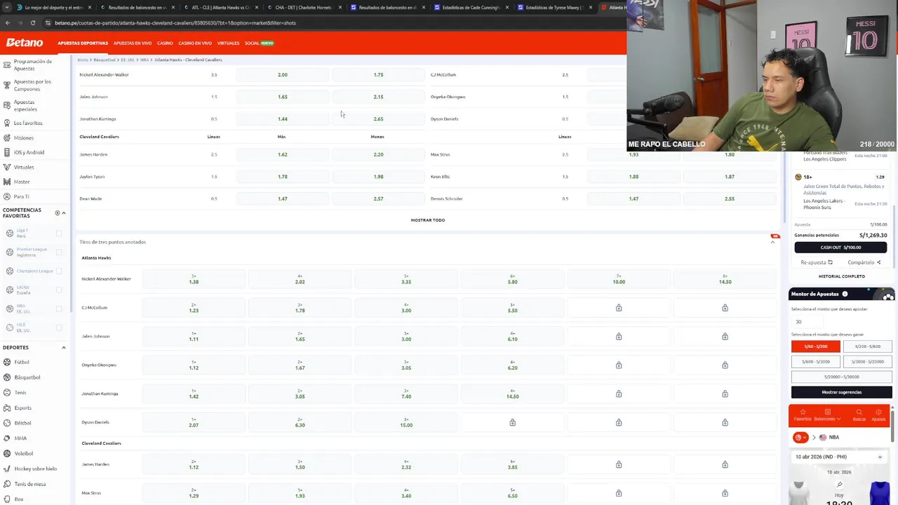
Task: Open Apuestas Deportivas nav tab
Action: [83, 43]
